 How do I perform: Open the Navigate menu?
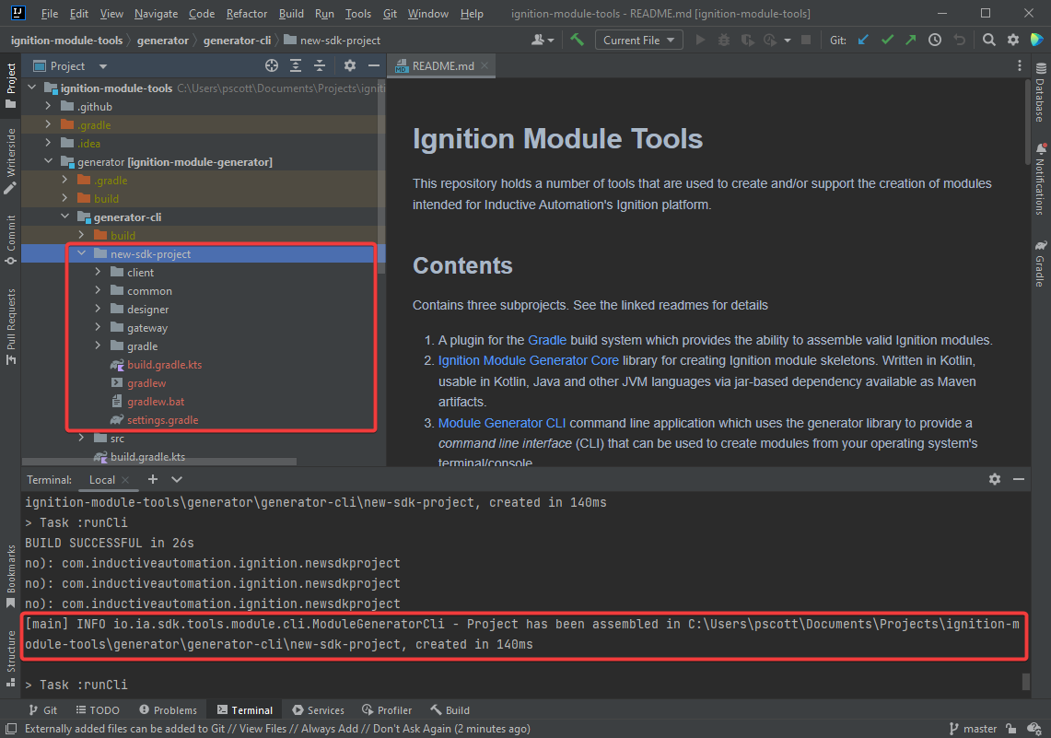click(157, 14)
